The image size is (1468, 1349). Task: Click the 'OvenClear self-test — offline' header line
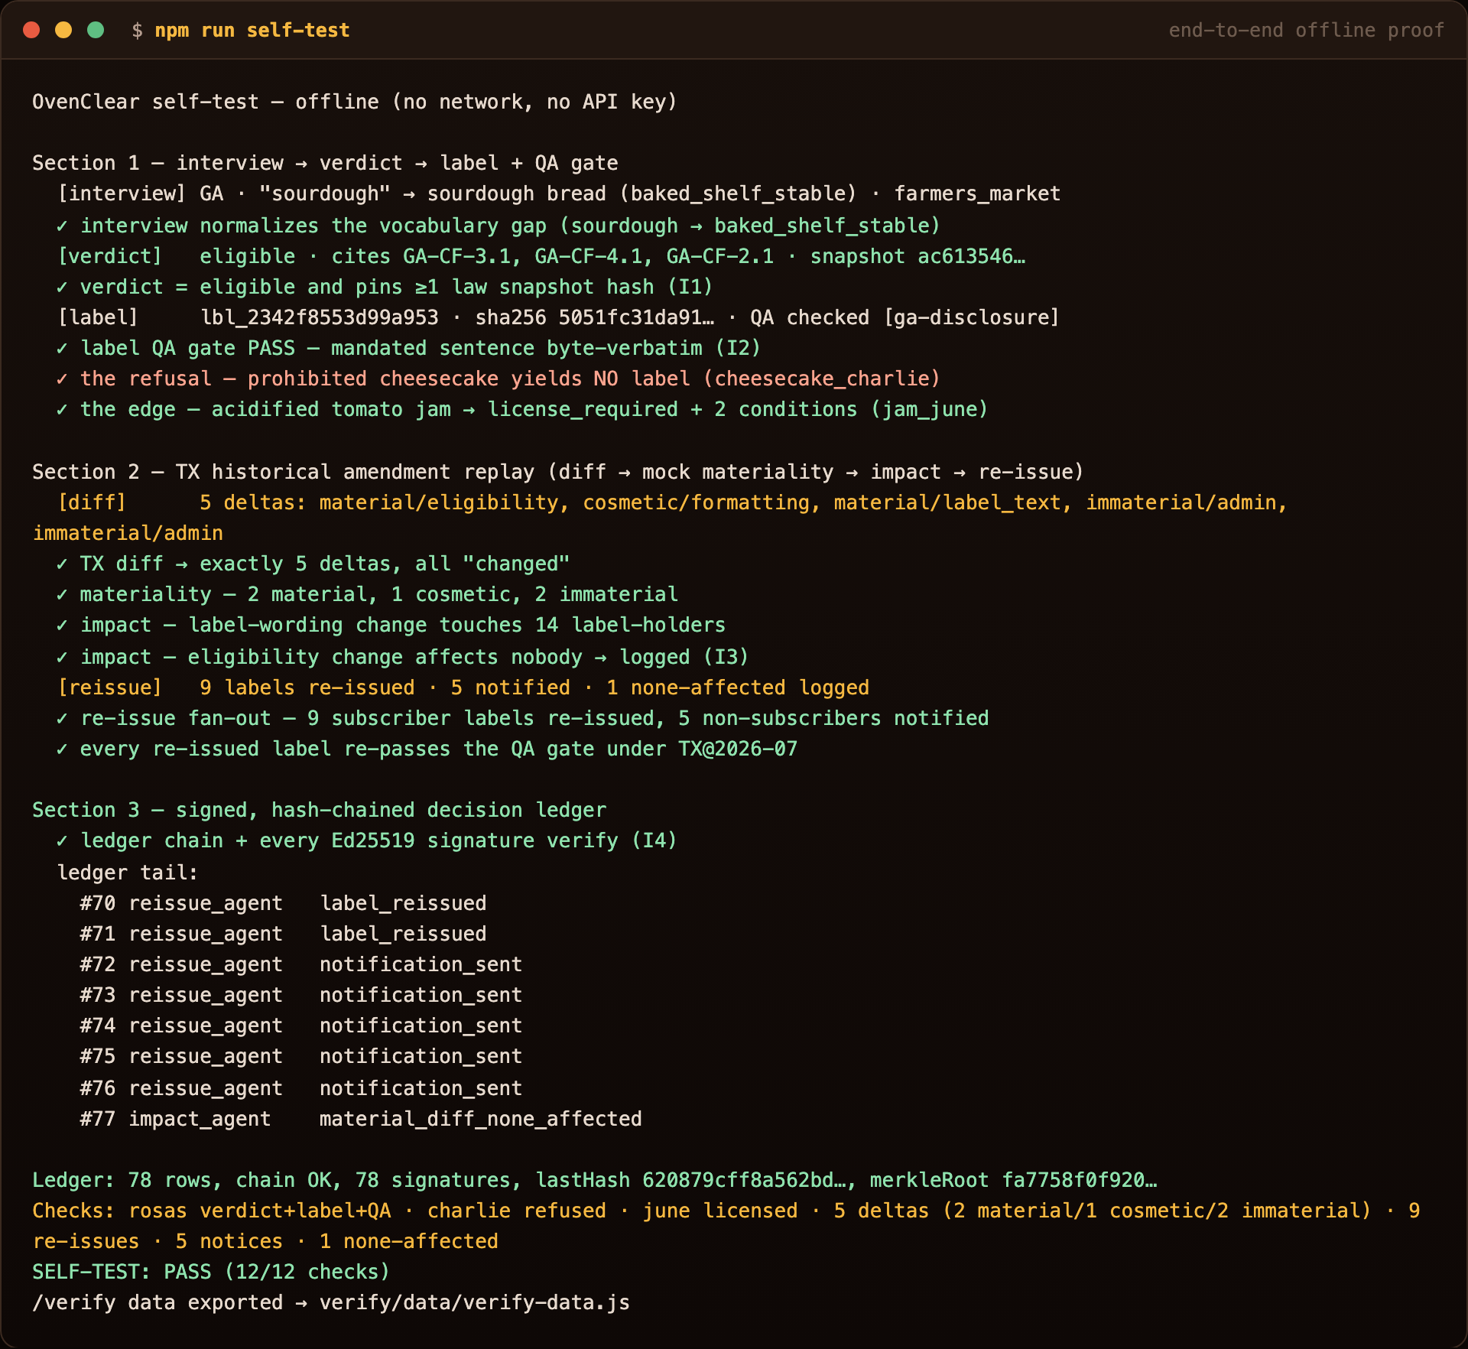pos(355,102)
